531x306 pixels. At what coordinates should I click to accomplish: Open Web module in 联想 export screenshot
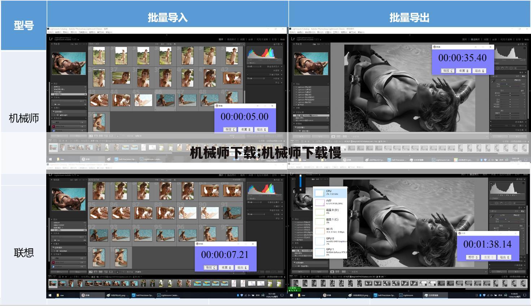coord(526,175)
